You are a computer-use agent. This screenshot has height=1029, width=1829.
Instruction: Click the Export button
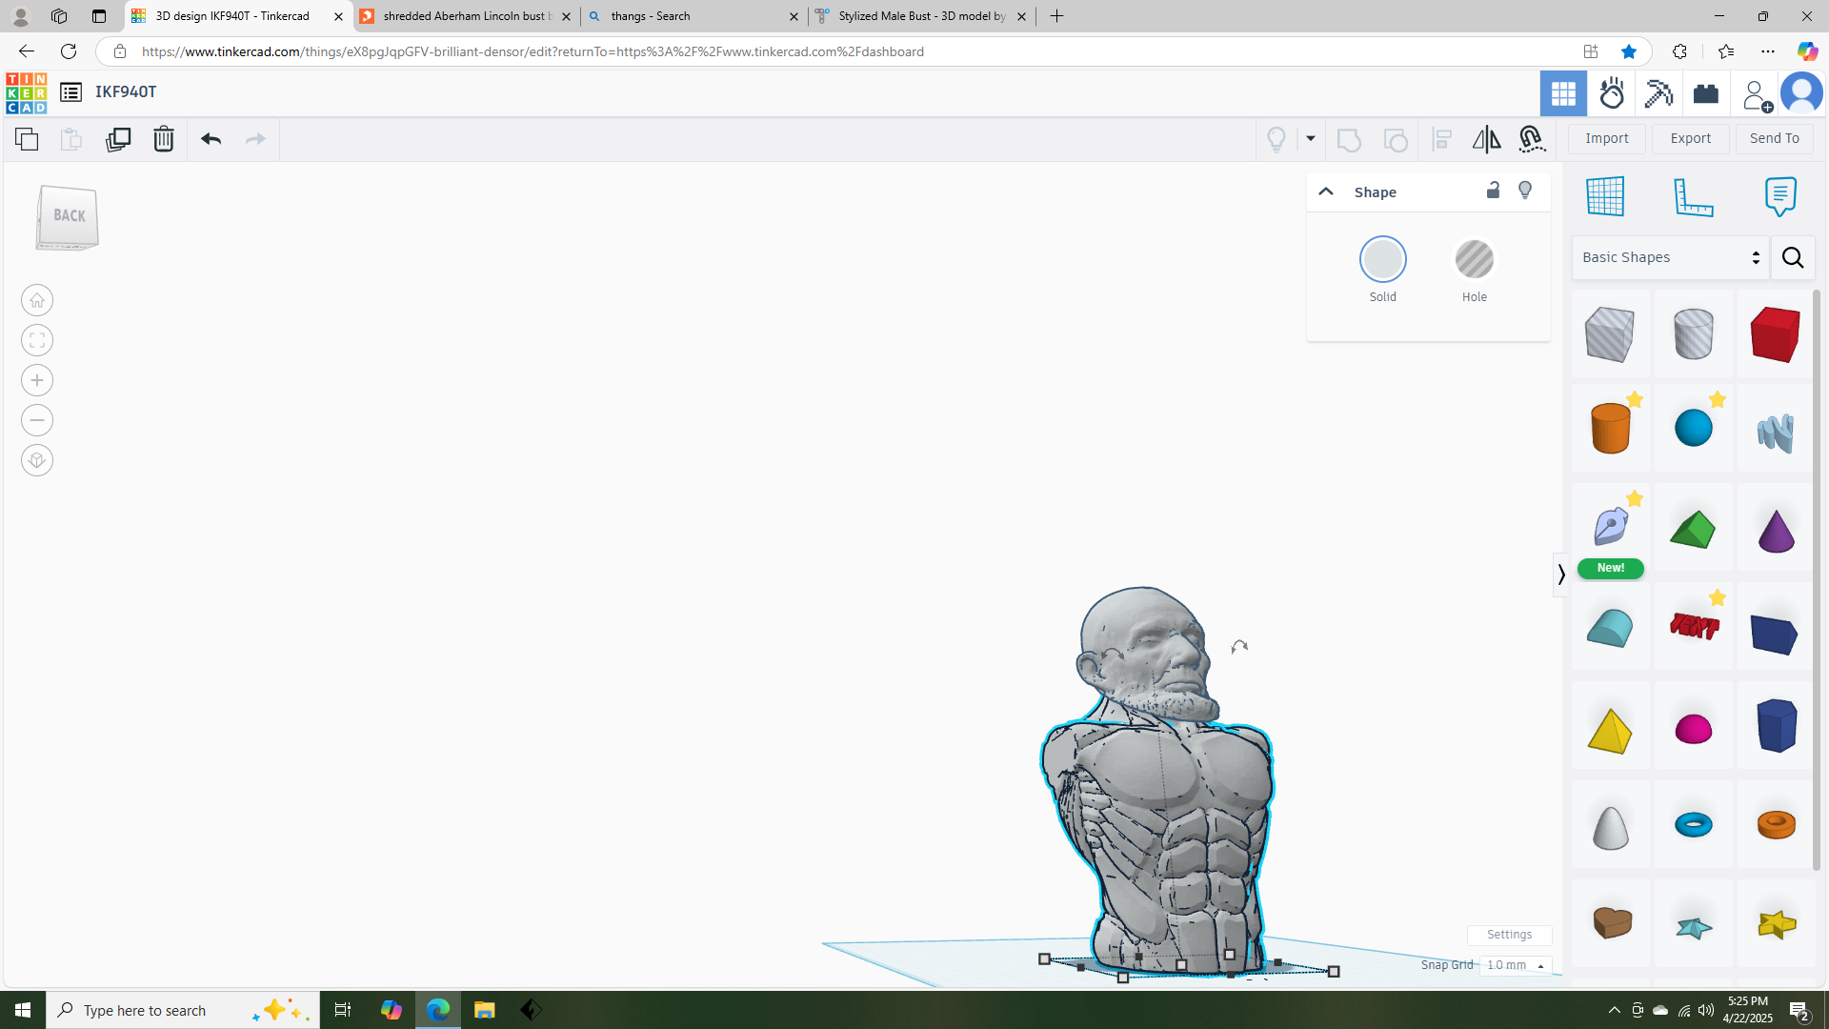[x=1691, y=139]
